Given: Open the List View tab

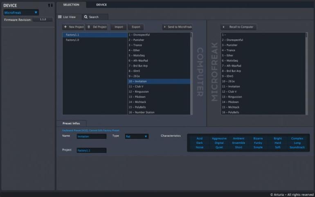Looking at the screenshot, I should (69, 17).
